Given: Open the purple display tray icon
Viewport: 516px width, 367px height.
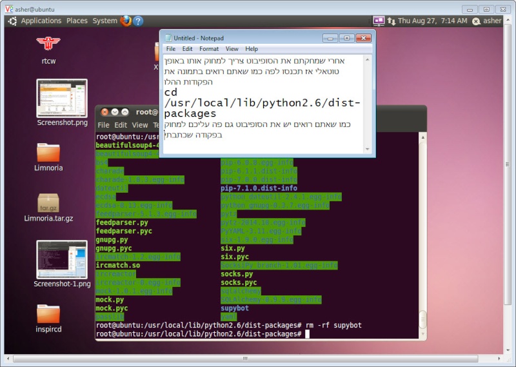Looking at the screenshot, I should 379,21.
